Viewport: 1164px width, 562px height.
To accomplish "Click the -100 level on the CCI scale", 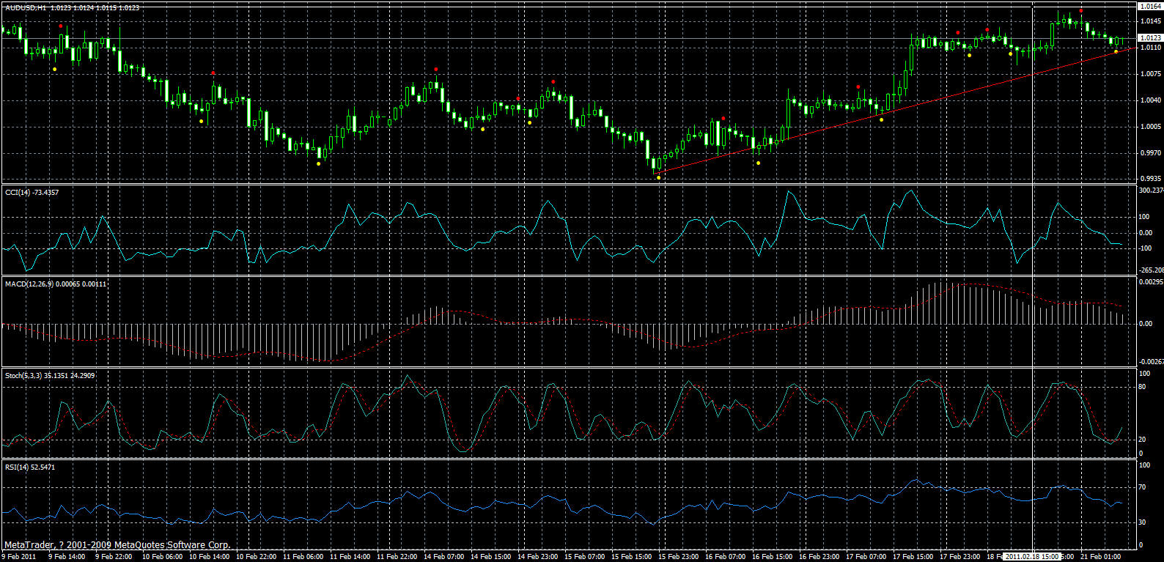I will 1145,248.
